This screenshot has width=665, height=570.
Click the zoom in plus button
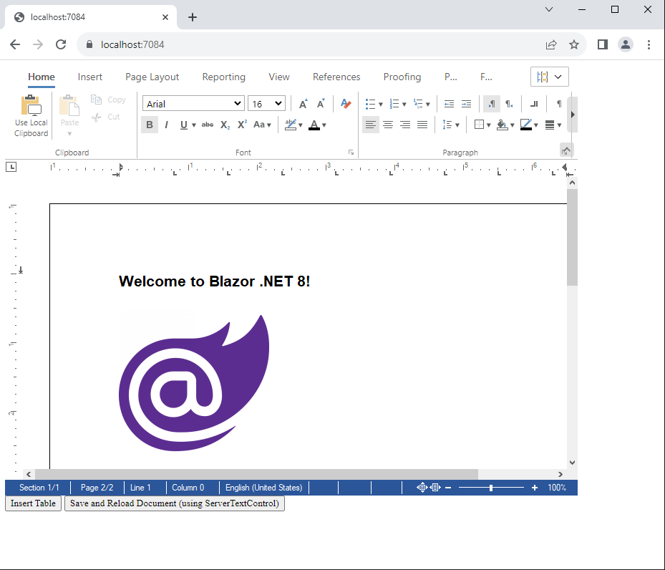click(535, 488)
